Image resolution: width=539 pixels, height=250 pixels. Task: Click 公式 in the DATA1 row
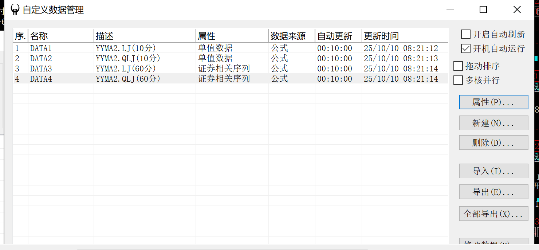[x=279, y=48]
